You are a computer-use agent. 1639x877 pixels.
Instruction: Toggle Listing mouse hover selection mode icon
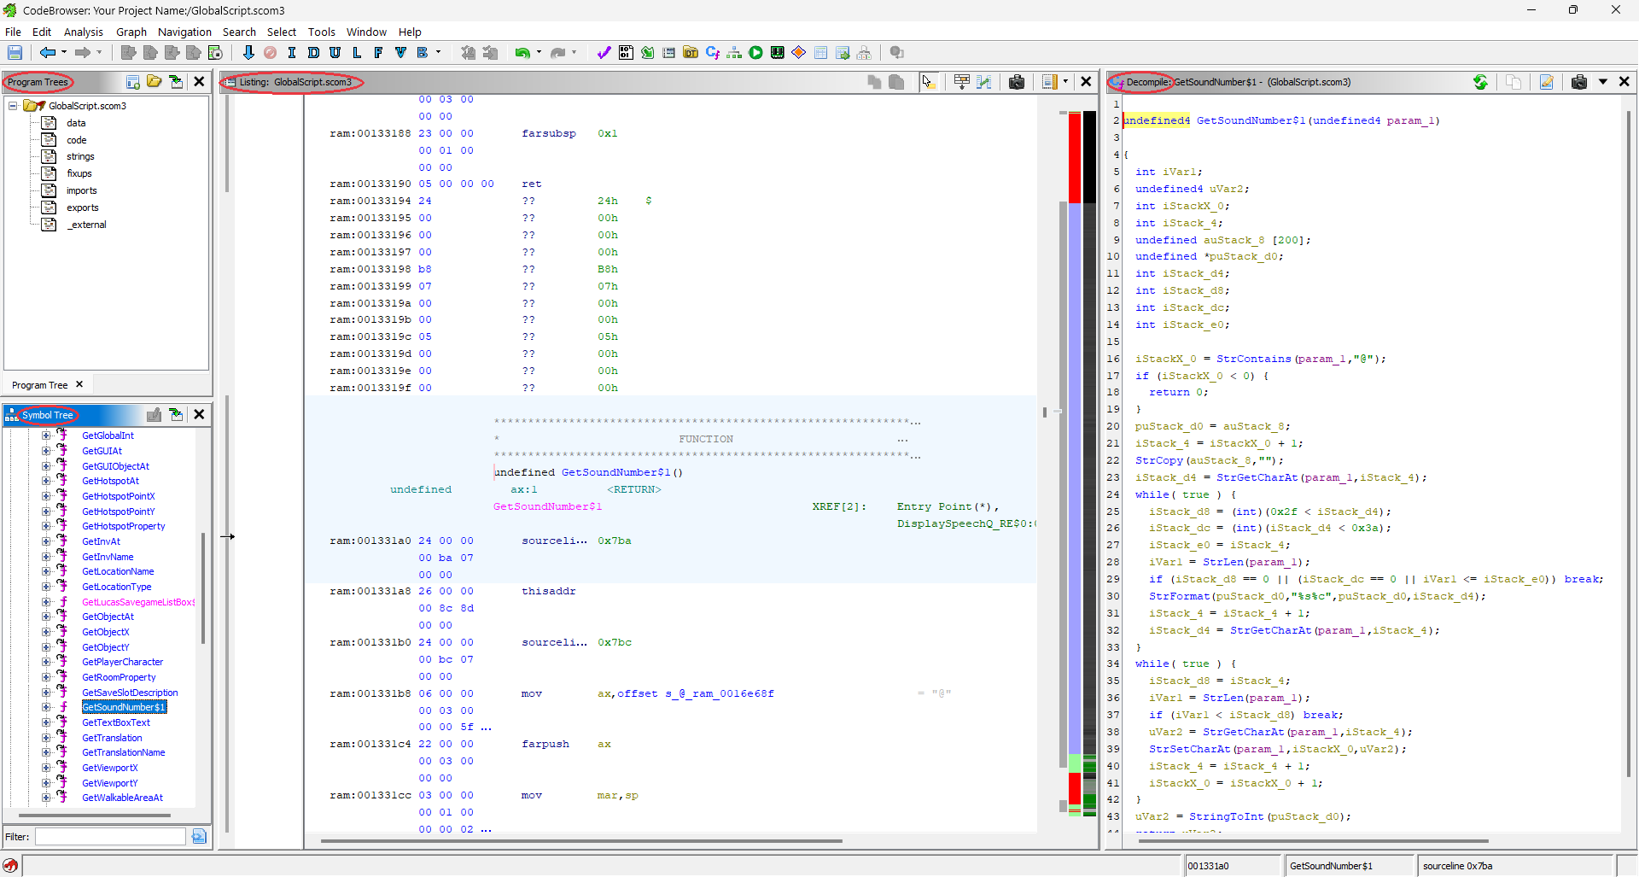pos(929,82)
